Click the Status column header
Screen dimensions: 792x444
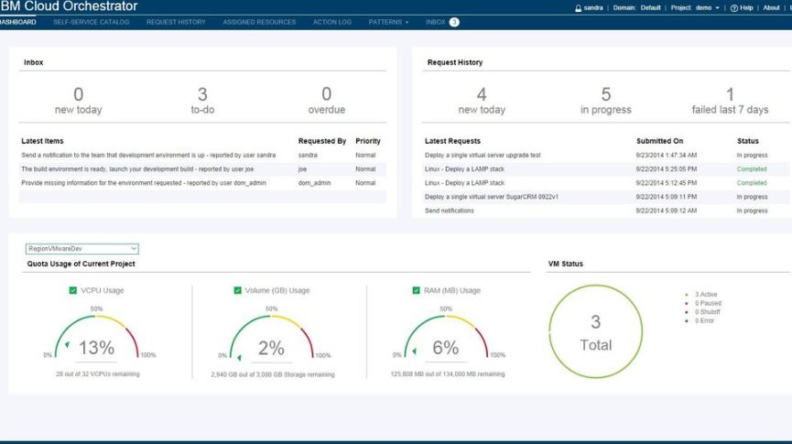[x=747, y=141]
